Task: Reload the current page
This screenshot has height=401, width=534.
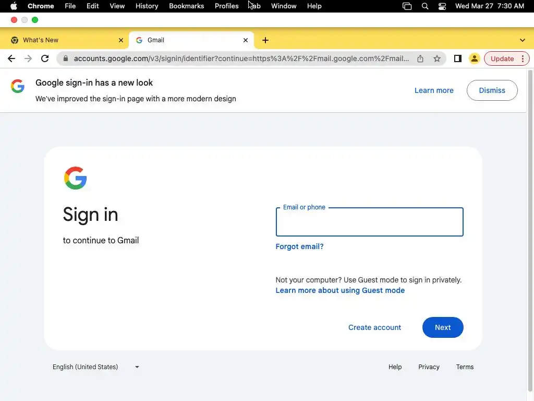Action: (45, 58)
